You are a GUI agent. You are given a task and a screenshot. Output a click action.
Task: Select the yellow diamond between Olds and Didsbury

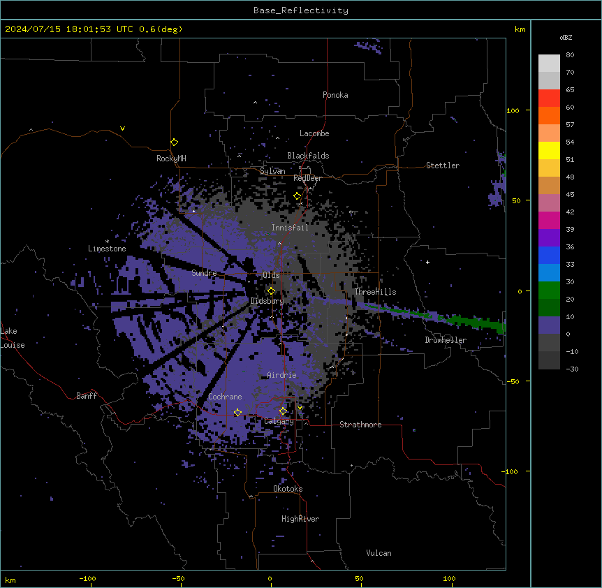271,291
